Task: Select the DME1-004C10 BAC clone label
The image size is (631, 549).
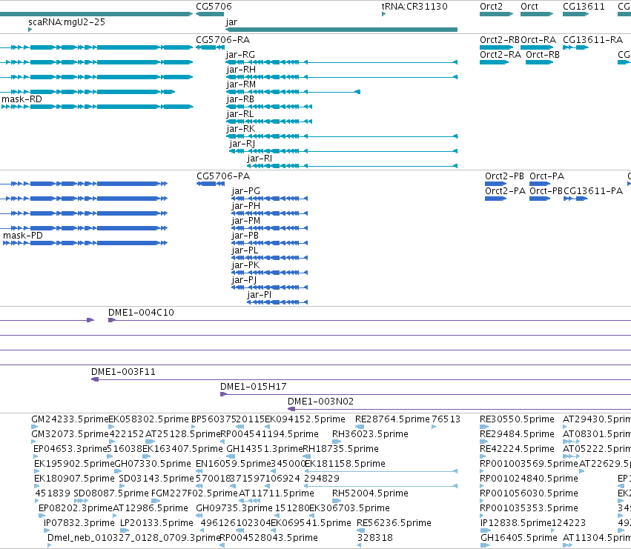Action: click(x=141, y=313)
